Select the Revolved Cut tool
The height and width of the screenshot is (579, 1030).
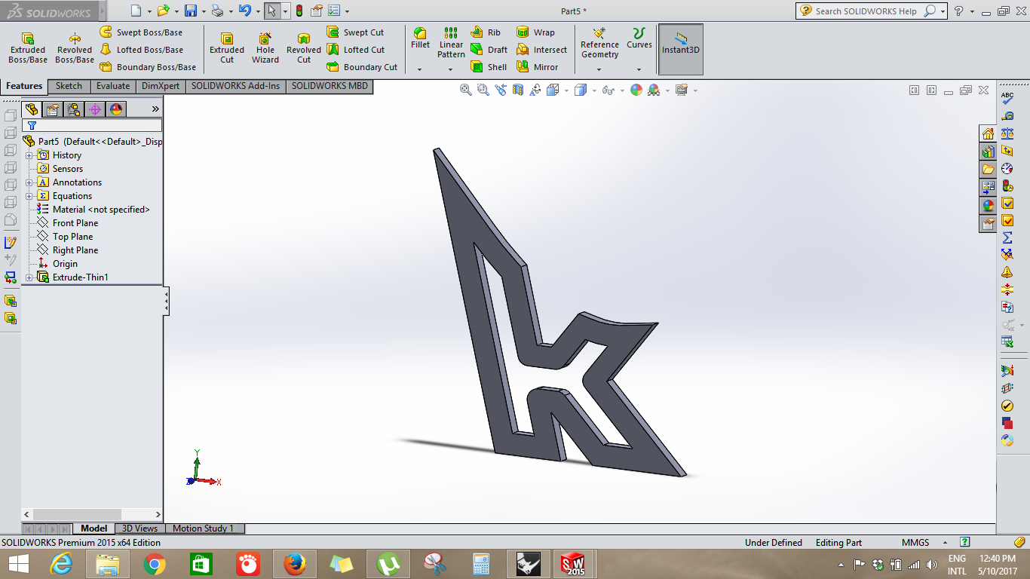point(304,47)
